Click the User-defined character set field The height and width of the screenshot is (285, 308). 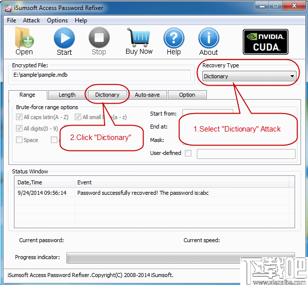[x=246, y=154]
